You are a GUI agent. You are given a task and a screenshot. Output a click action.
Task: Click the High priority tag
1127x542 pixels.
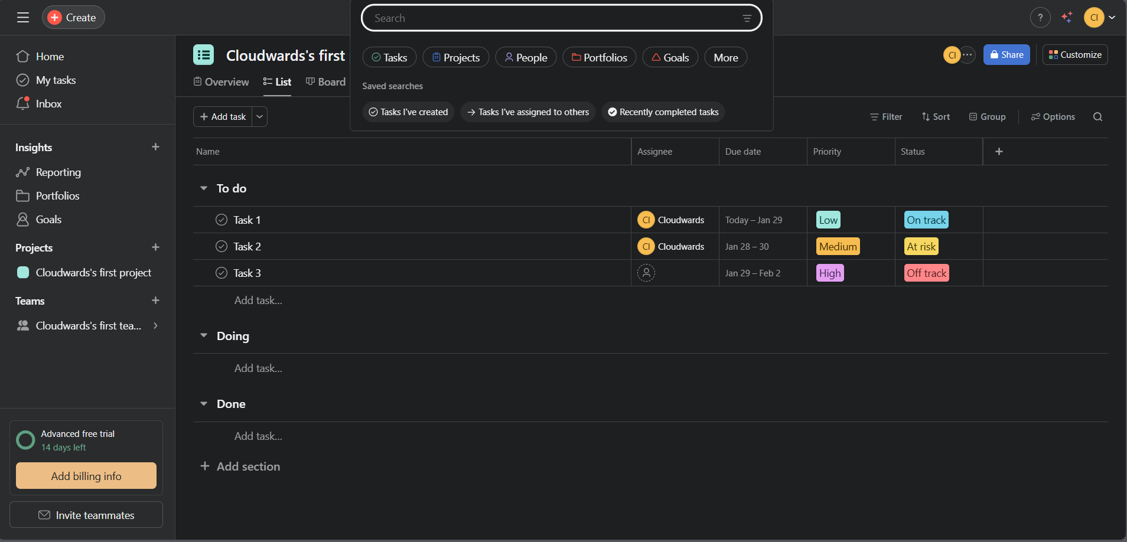[x=830, y=273]
